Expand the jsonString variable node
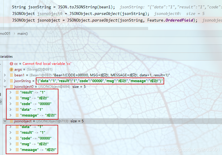Image resolution: width=222 pixels, height=155 pixels. [5, 81]
